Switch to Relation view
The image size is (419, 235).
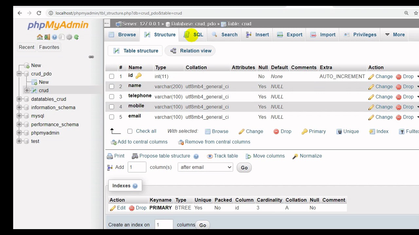tap(191, 51)
